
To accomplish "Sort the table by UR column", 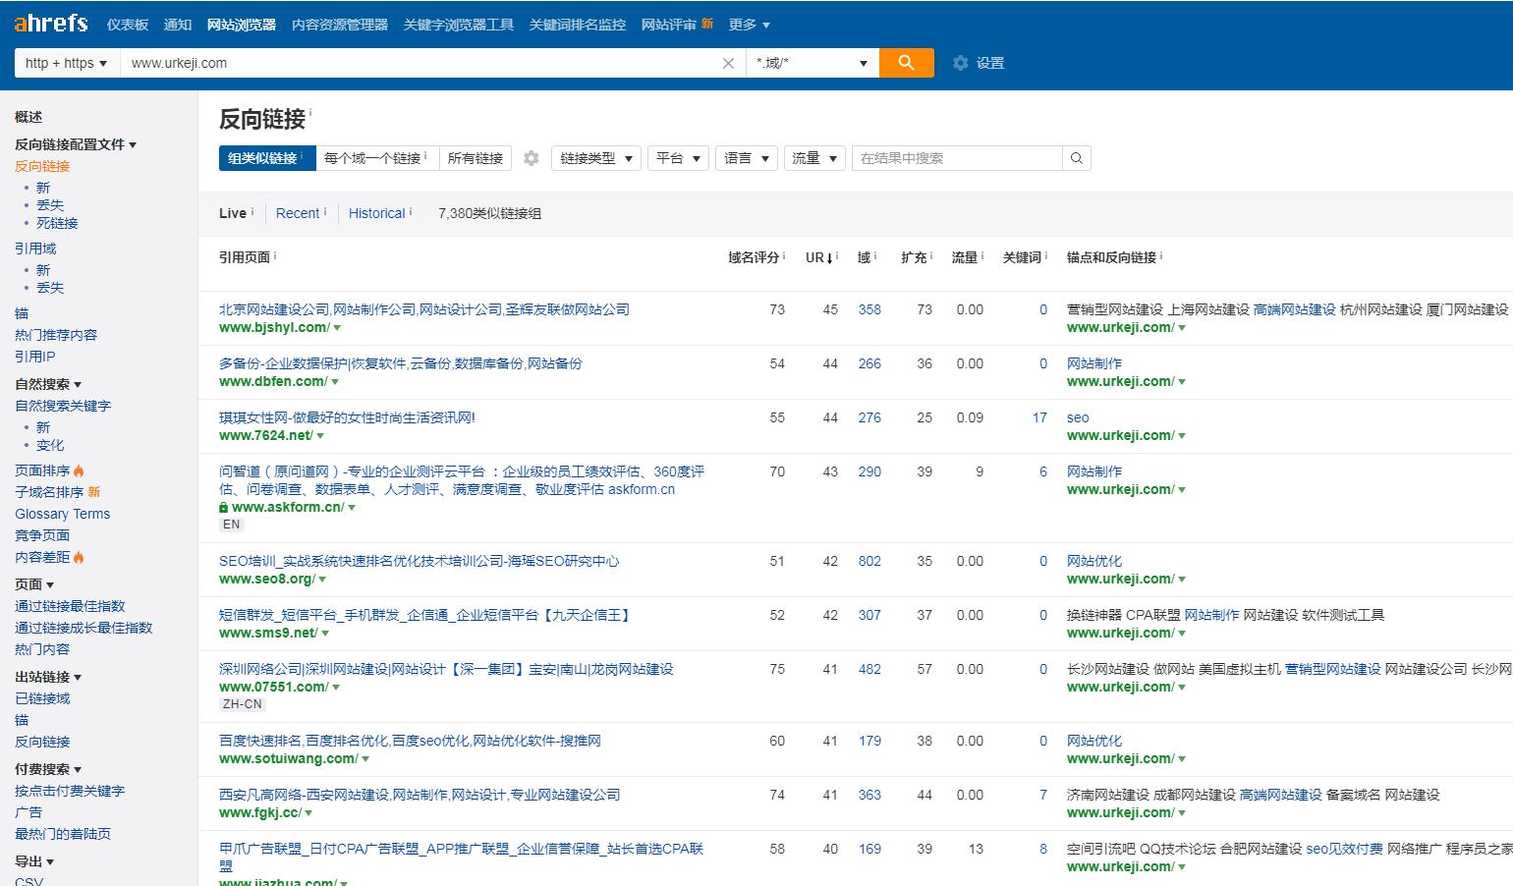I will pyautogui.click(x=818, y=257).
